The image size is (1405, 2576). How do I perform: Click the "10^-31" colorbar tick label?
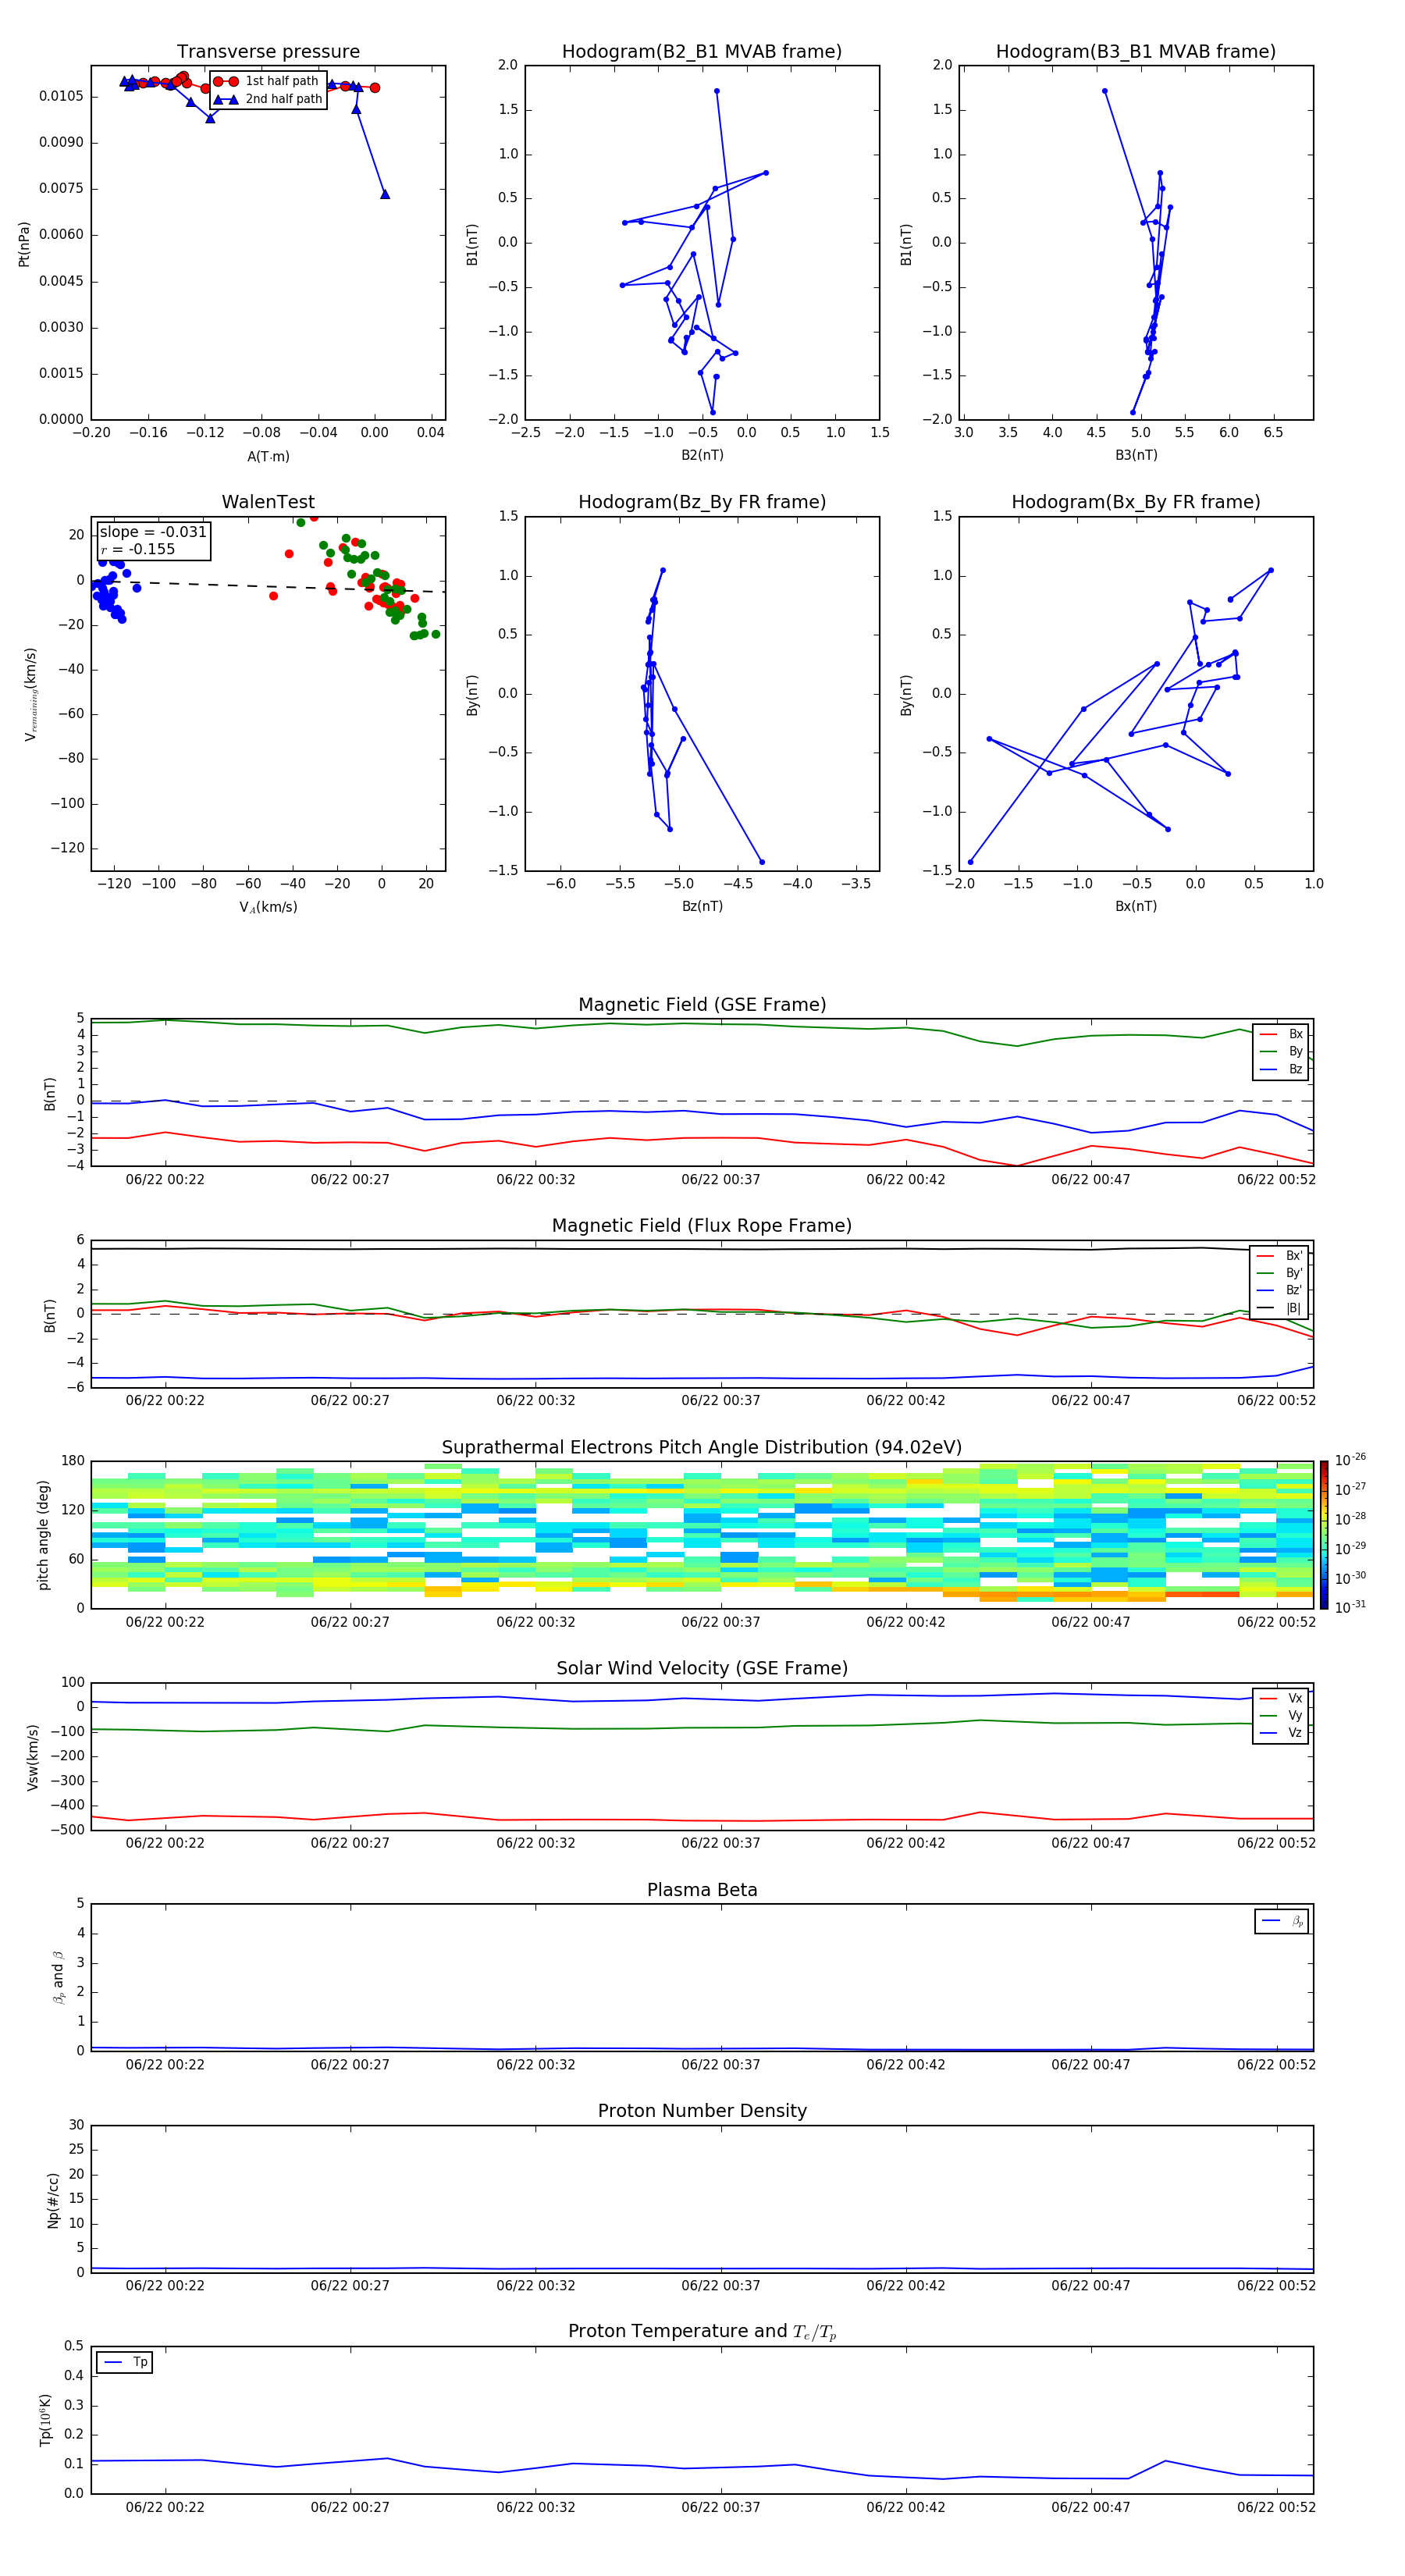(x=1350, y=1607)
